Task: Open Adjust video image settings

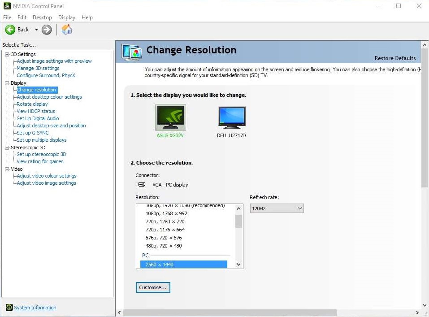Action: pos(47,183)
